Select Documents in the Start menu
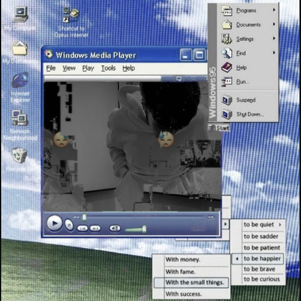This screenshot has width=301, height=301. click(x=249, y=25)
